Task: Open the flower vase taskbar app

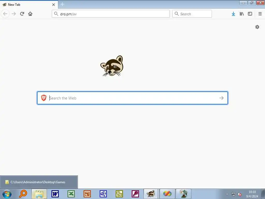Action: (x=183, y=194)
